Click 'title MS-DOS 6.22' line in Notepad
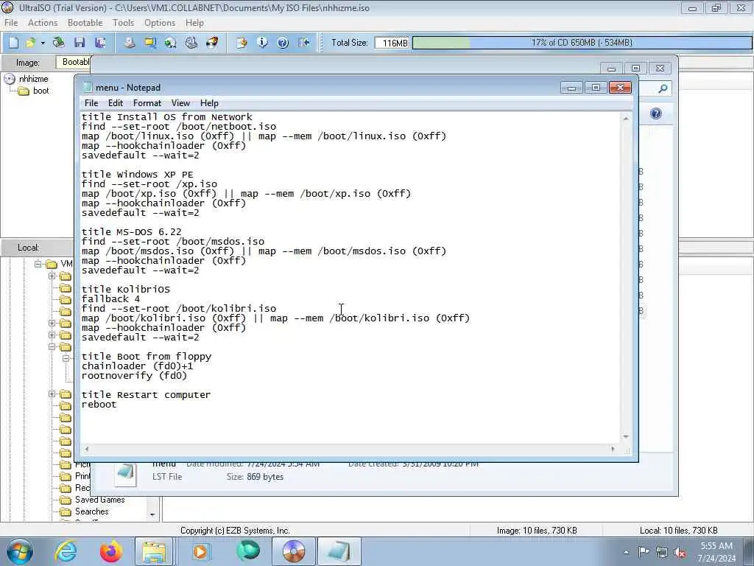754x566 pixels. [132, 232]
